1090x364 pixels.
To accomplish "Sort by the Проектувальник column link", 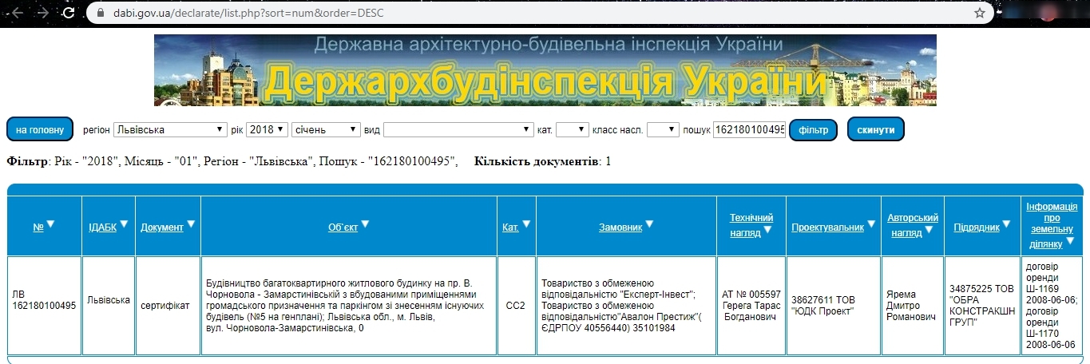I will [x=828, y=227].
